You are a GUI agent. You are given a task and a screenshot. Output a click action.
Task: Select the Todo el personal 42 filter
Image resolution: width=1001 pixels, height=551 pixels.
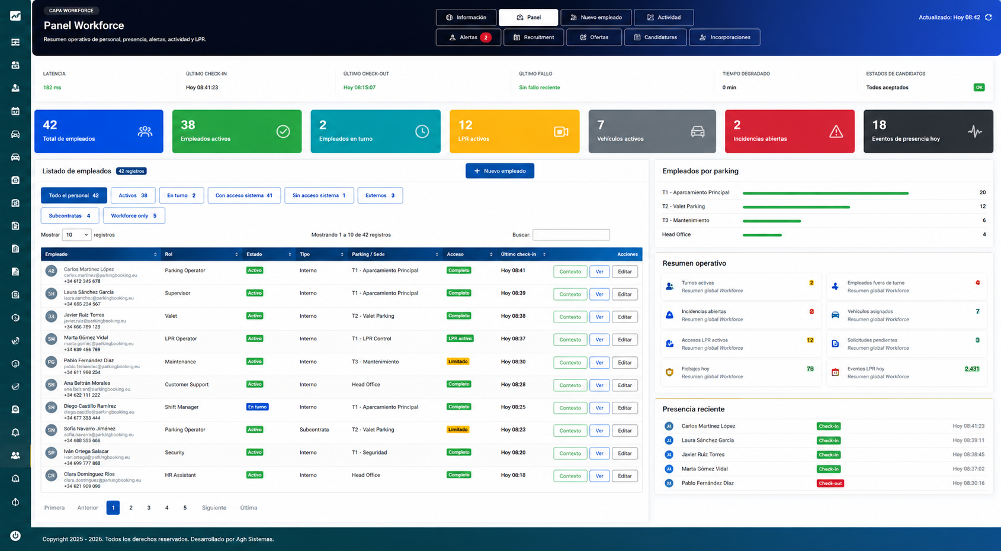tap(74, 195)
